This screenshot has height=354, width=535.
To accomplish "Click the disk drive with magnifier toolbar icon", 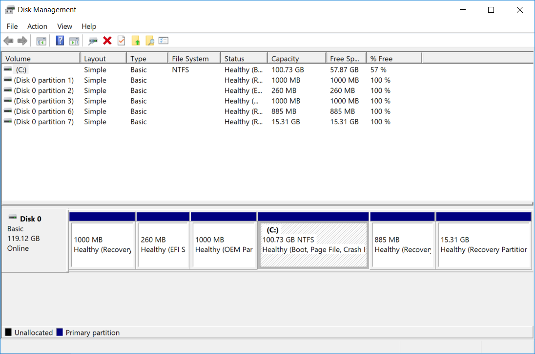I will tap(93, 41).
